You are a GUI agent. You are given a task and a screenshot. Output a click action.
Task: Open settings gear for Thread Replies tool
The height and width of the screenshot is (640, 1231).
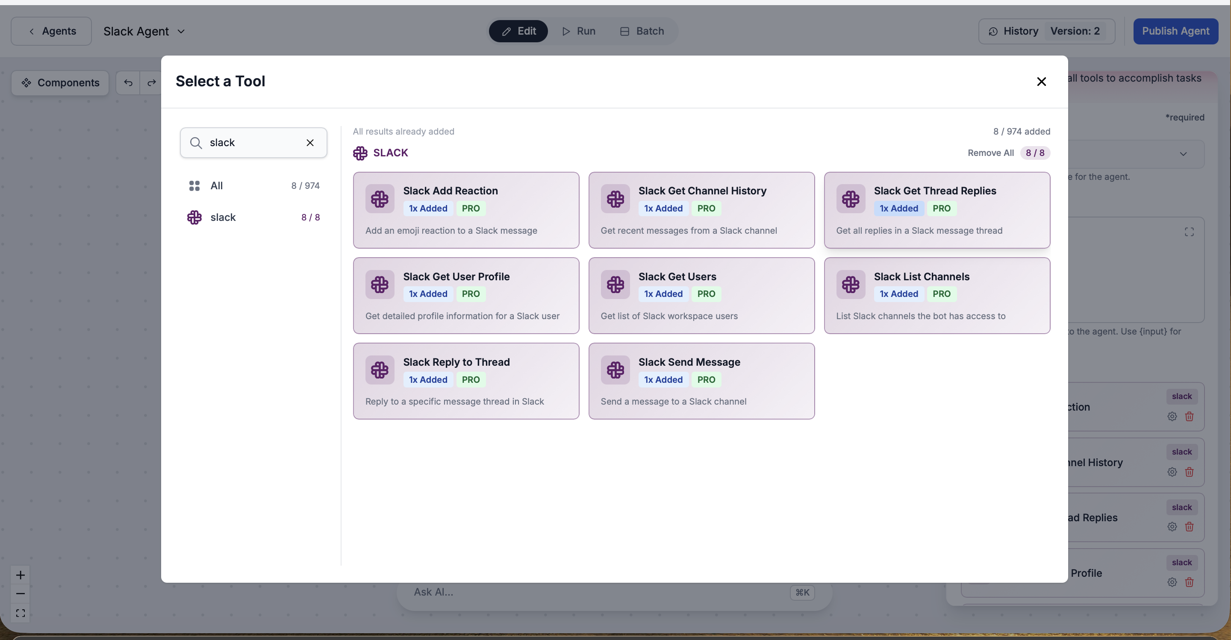coord(1172,527)
